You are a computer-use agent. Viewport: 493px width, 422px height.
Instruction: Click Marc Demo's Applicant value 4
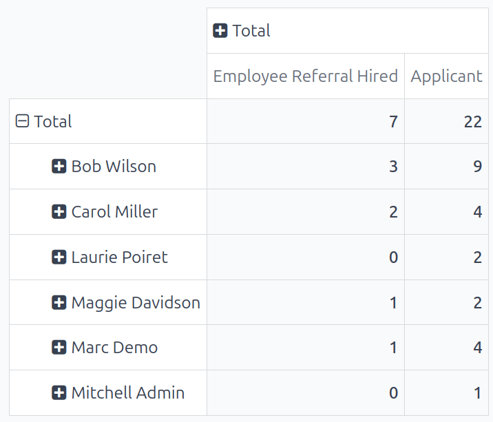(x=477, y=348)
